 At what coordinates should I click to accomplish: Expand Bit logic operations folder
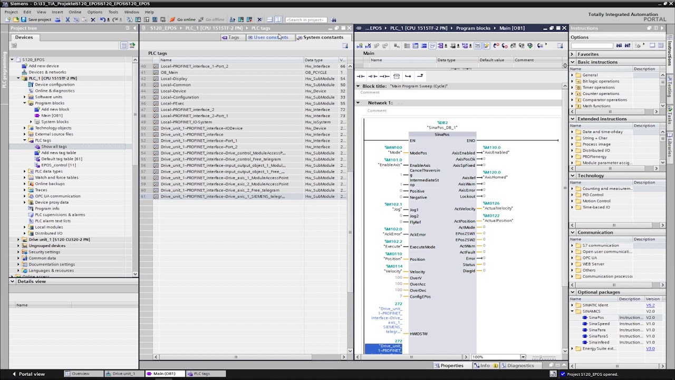[x=572, y=81]
